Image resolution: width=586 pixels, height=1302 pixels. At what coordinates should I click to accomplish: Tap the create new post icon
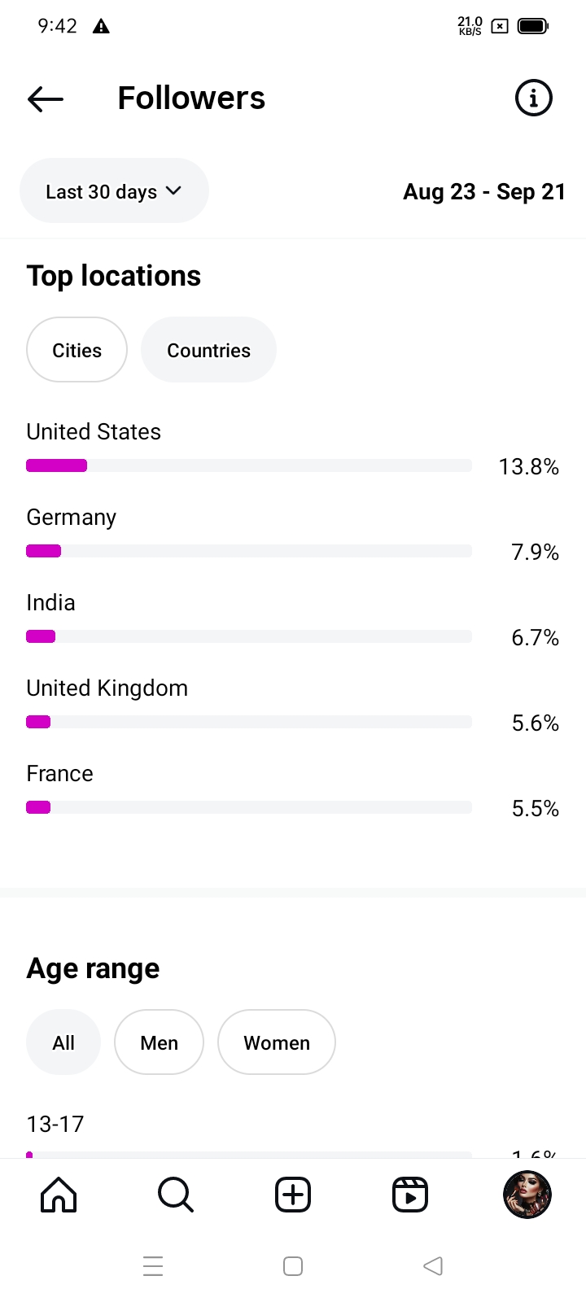293,1195
